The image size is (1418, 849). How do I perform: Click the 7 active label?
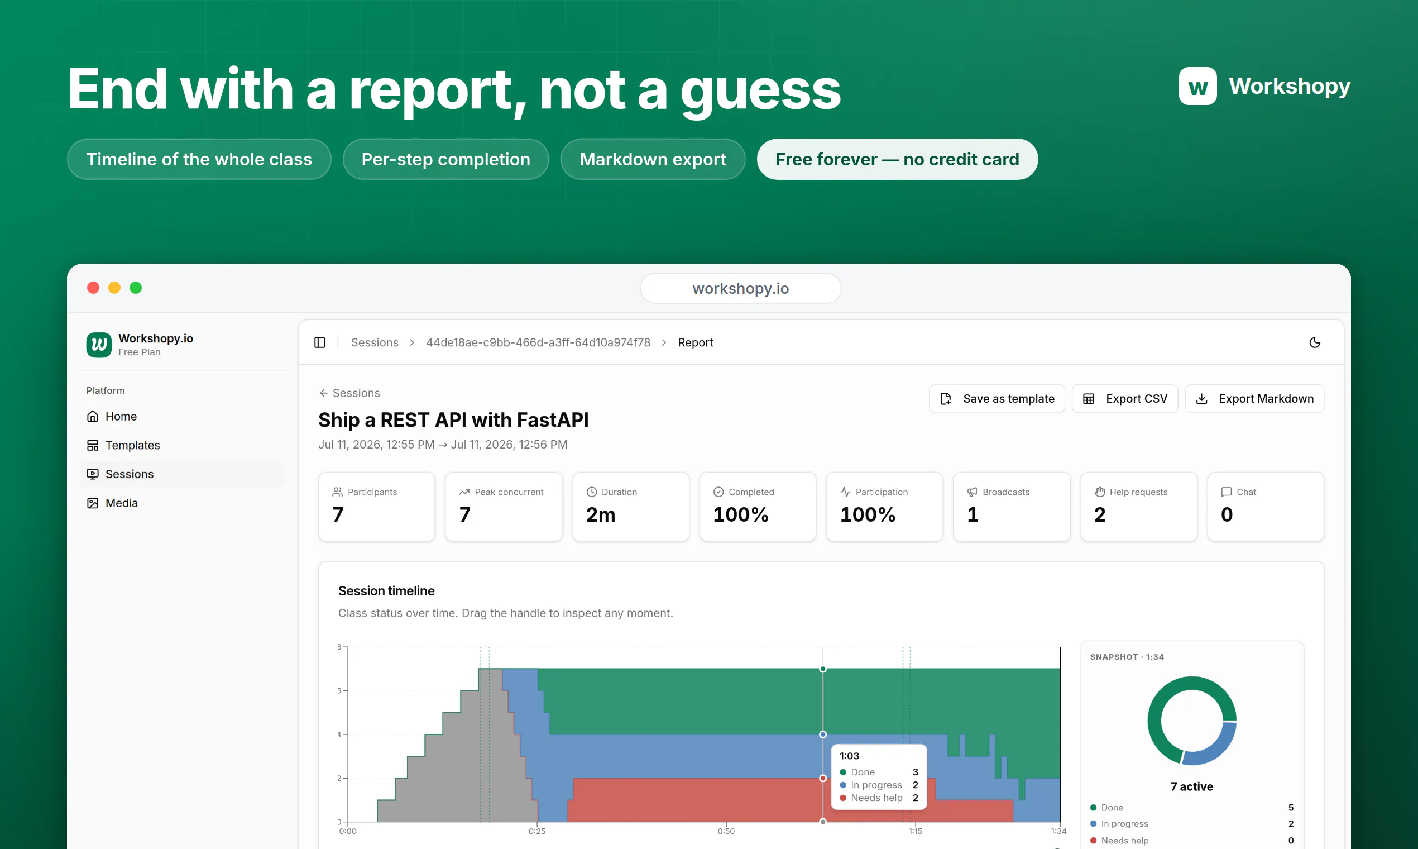[x=1191, y=786]
